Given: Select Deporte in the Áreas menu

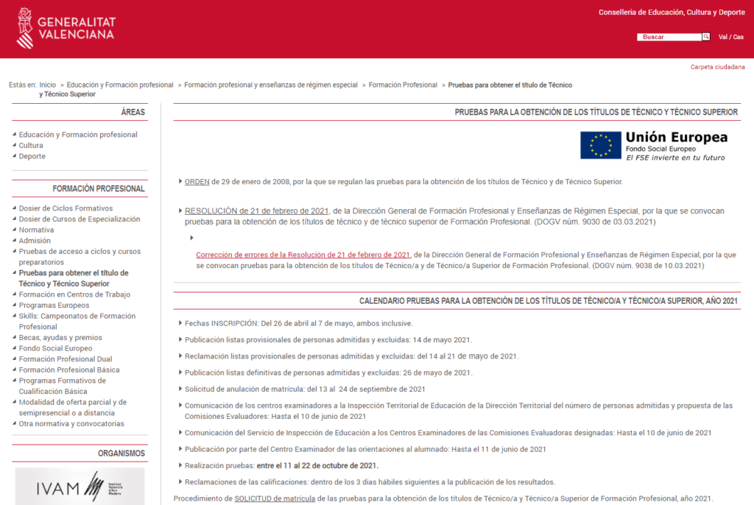Looking at the screenshot, I should click(x=32, y=156).
